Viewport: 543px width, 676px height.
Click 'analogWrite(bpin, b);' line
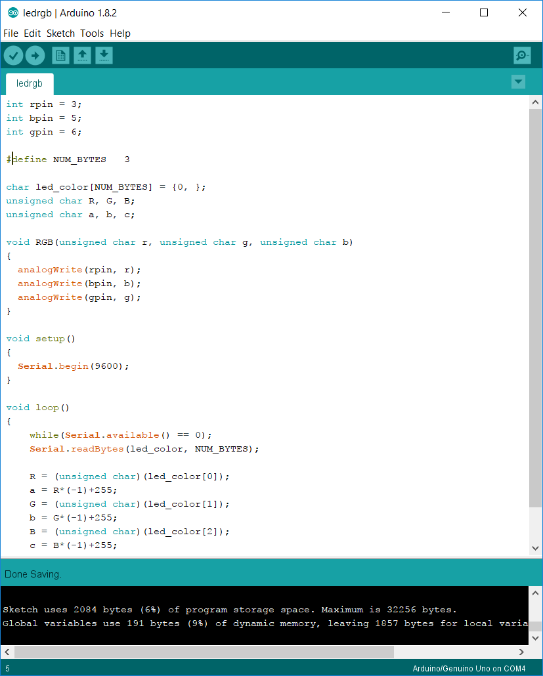pos(79,284)
